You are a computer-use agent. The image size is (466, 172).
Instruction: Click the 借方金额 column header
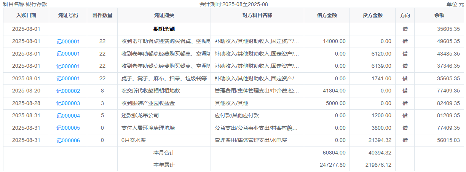(327, 16)
